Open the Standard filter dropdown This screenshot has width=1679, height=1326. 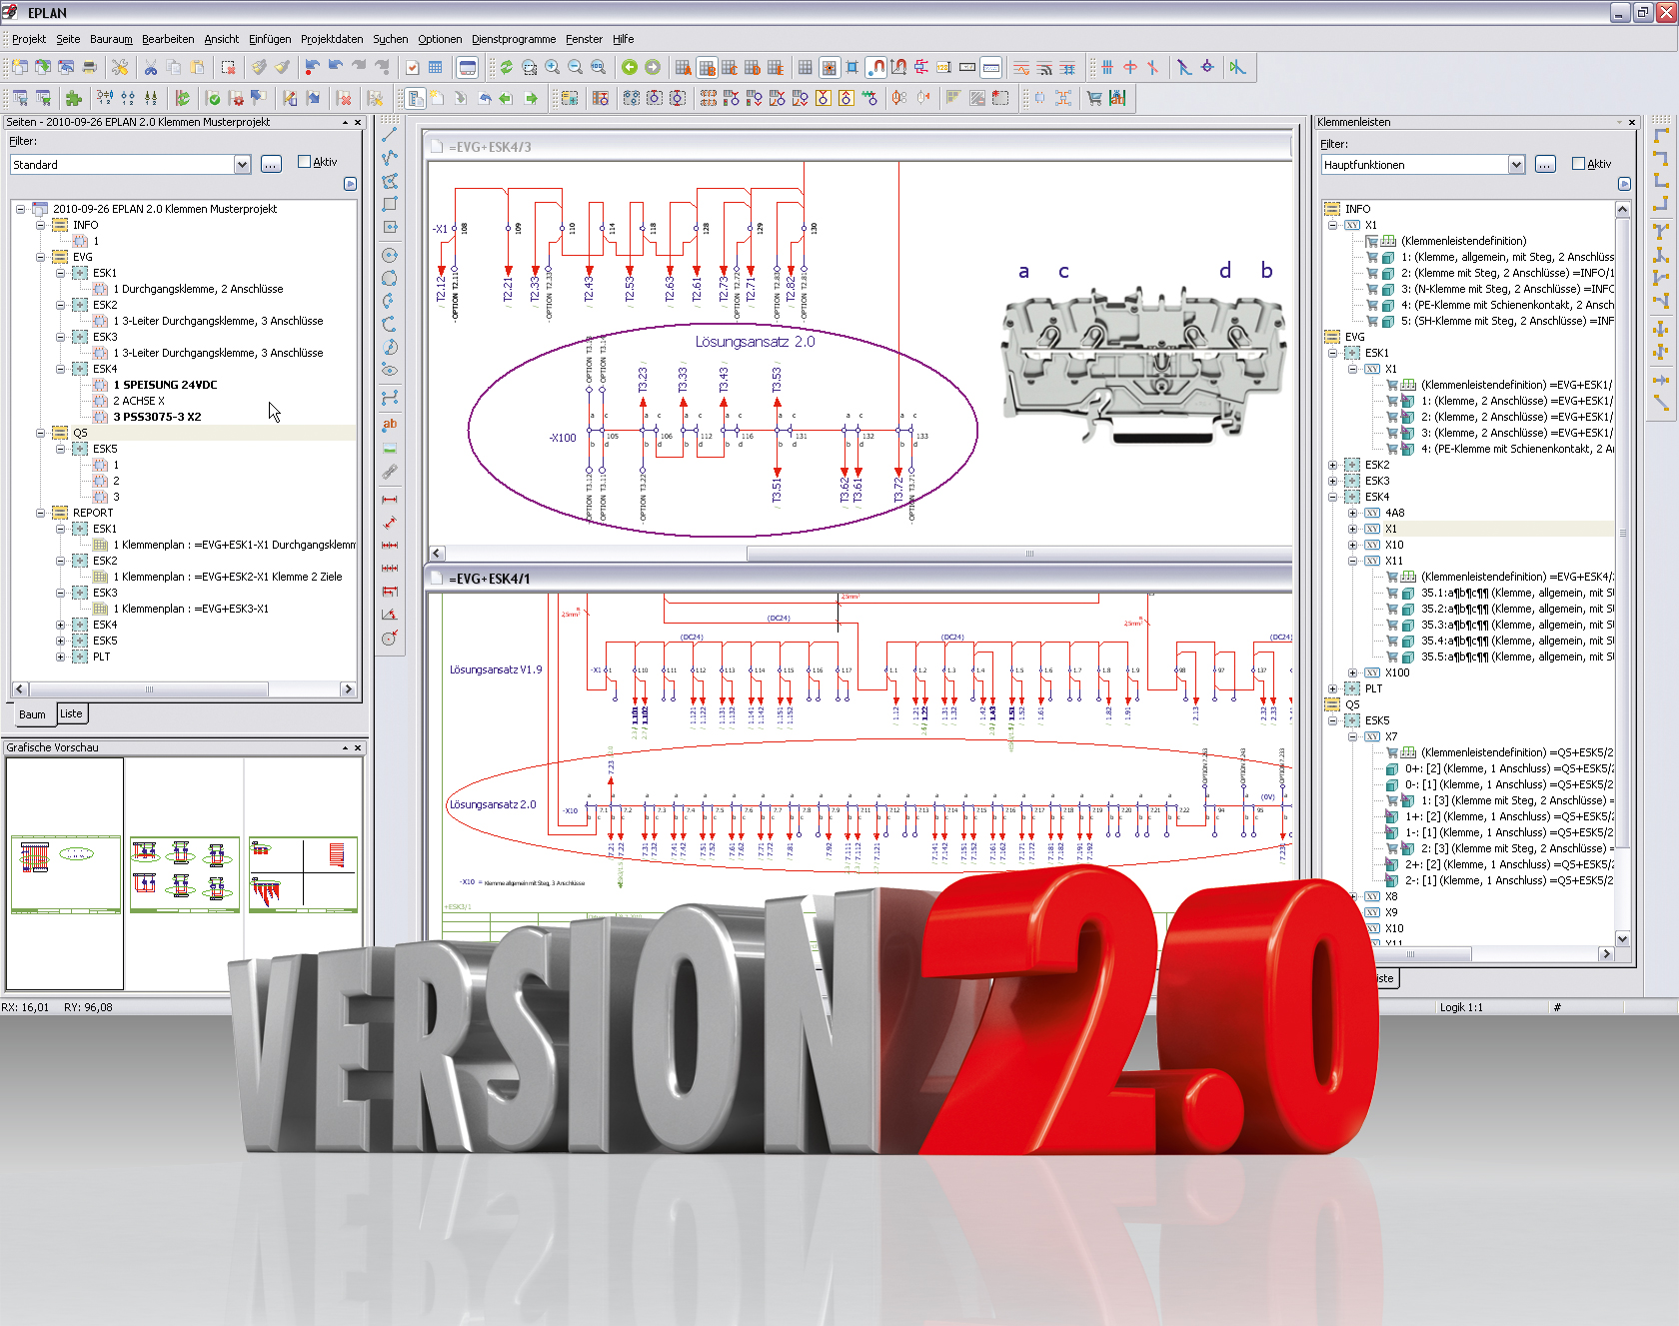[242, 165]
